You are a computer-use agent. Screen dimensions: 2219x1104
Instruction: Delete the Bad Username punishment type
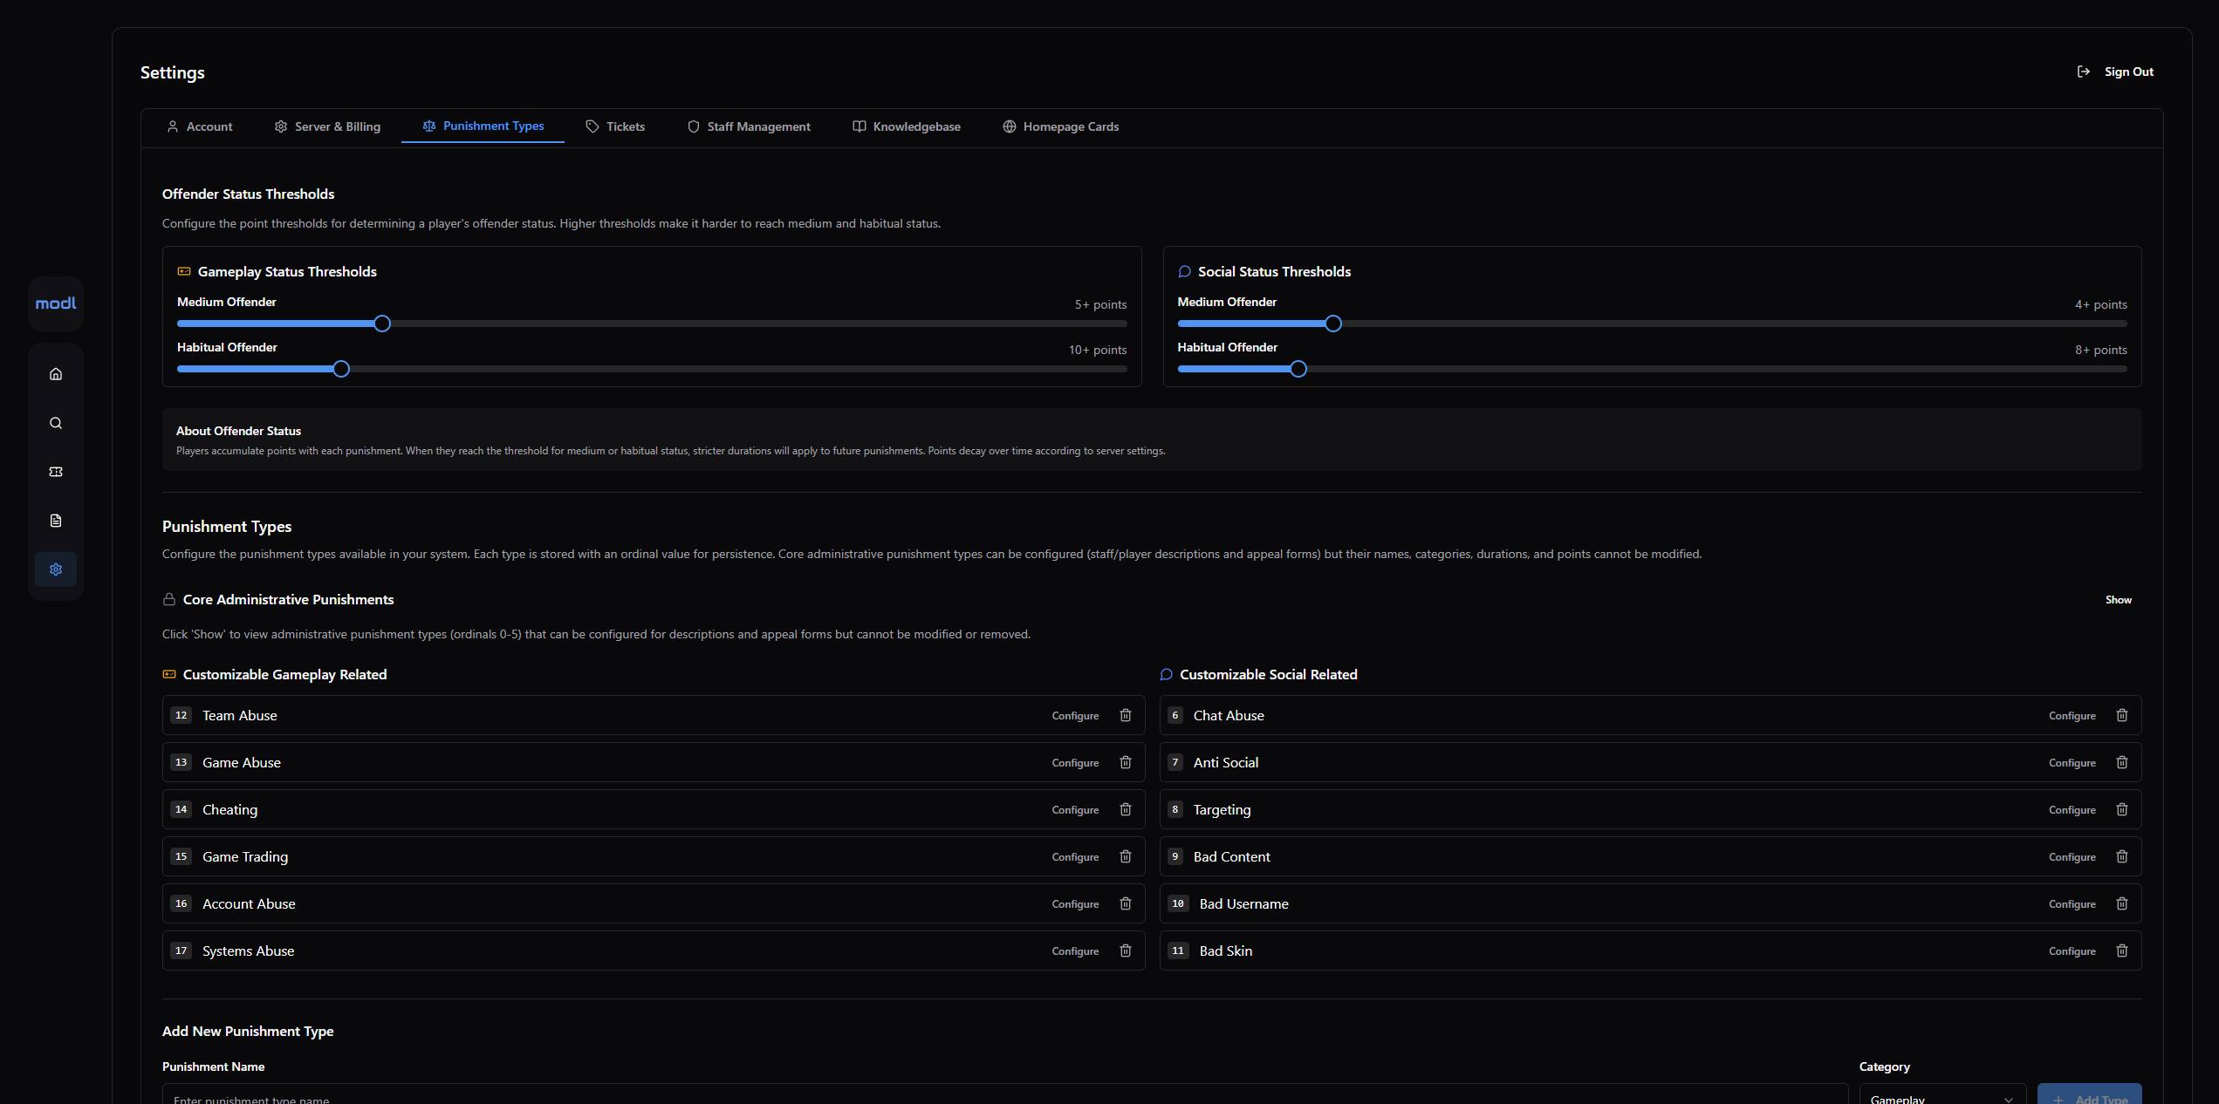pyautogui.click(x=2122, y=903)
